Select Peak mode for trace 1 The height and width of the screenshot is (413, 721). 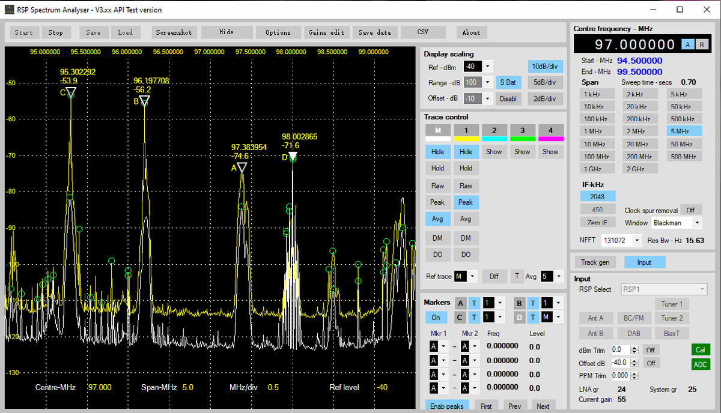[x=466, y=202]
